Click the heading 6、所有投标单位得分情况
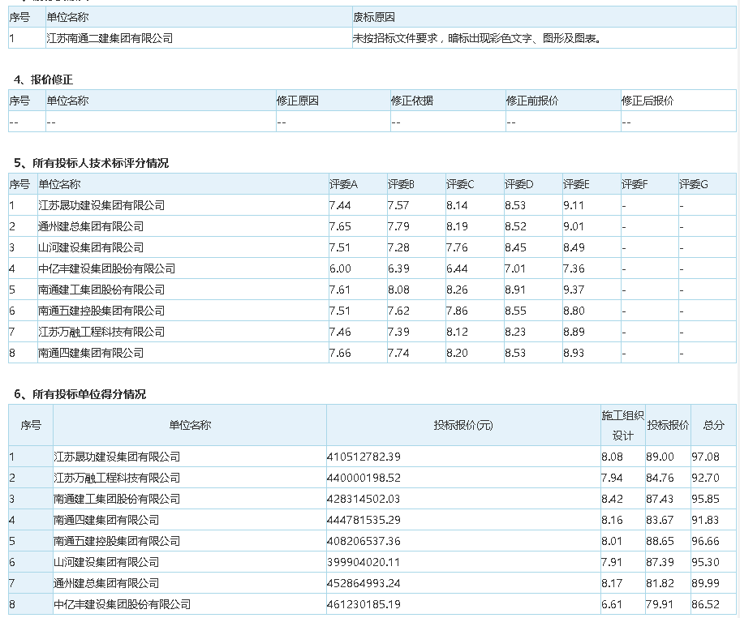Image resolution: width=740 pixels, height=618 pixels. pos(80,394)
